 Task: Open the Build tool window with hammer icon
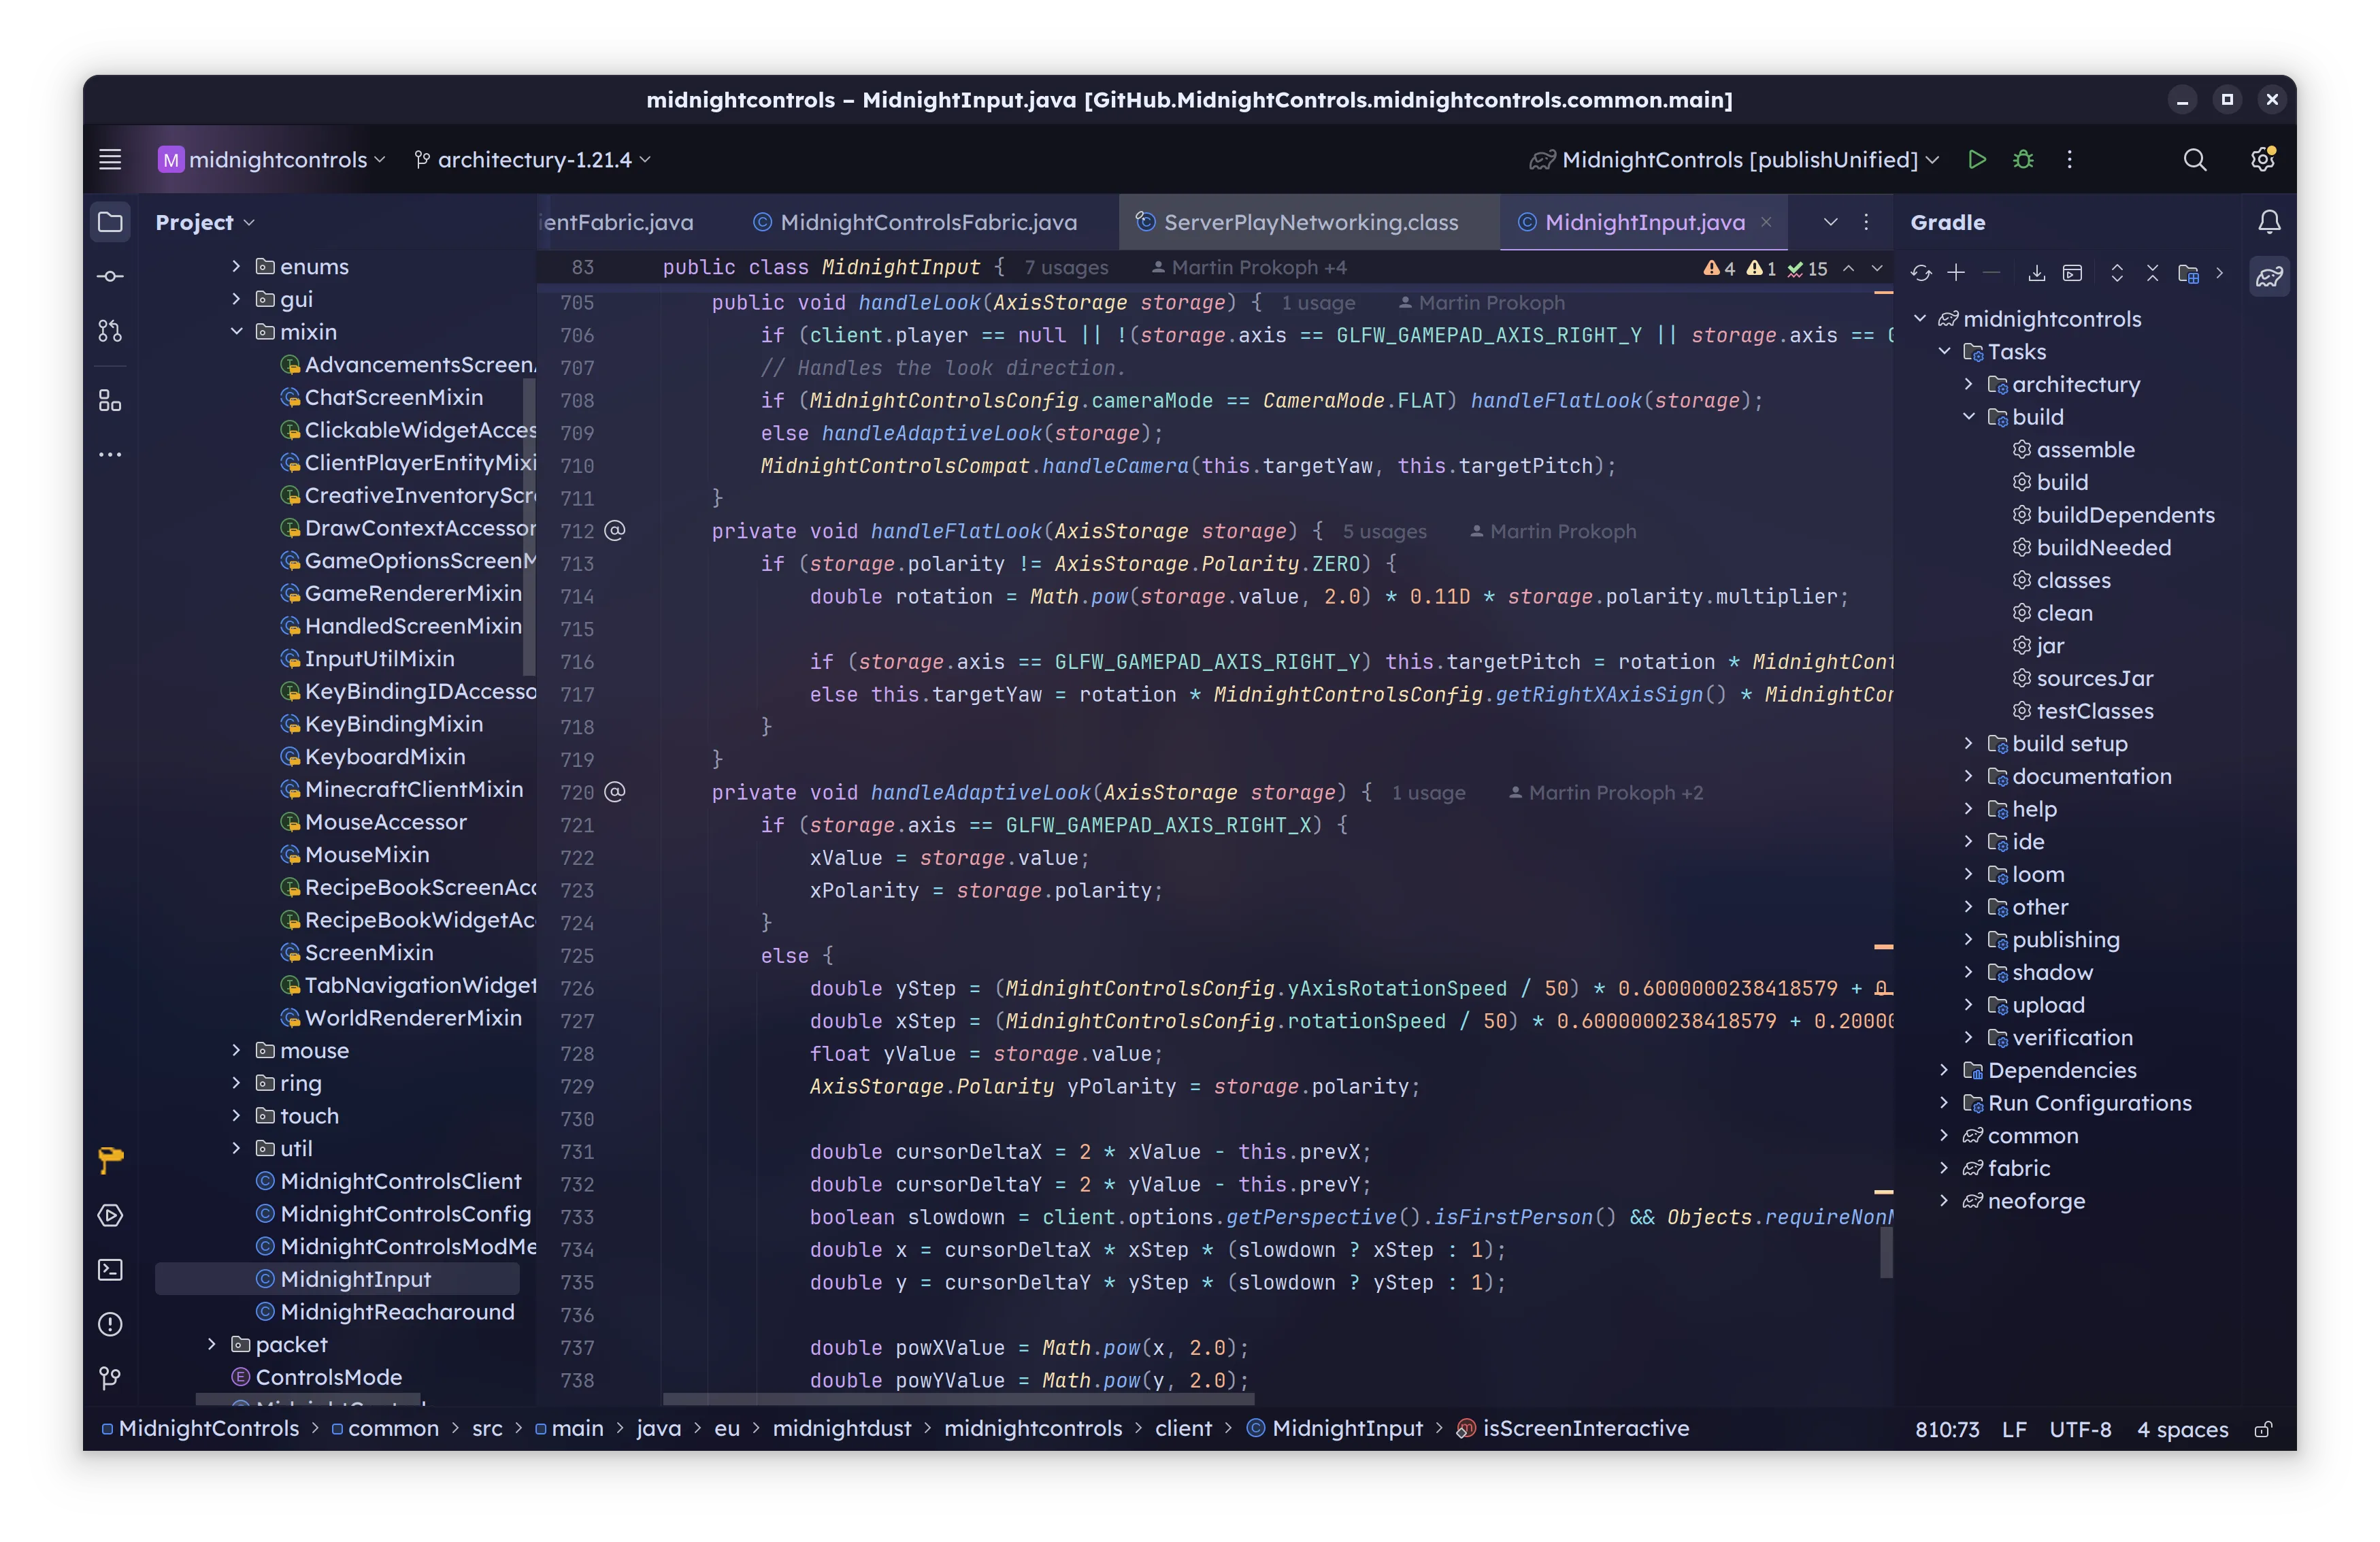click(109, 1160)
